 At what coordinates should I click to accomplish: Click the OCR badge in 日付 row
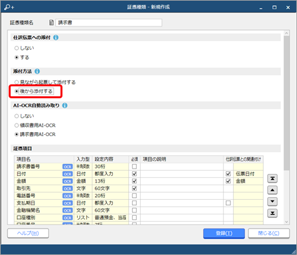(68, 174)
